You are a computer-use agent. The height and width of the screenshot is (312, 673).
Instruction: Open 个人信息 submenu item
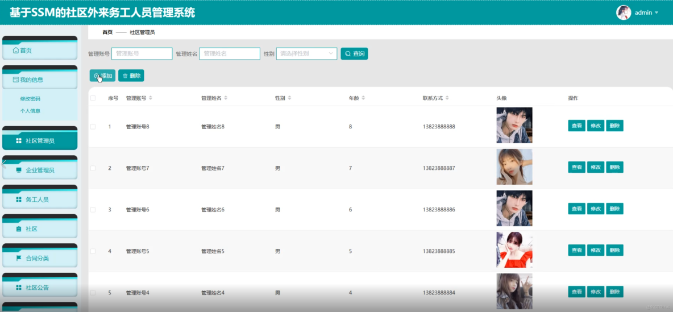click(x=30, y=111)
